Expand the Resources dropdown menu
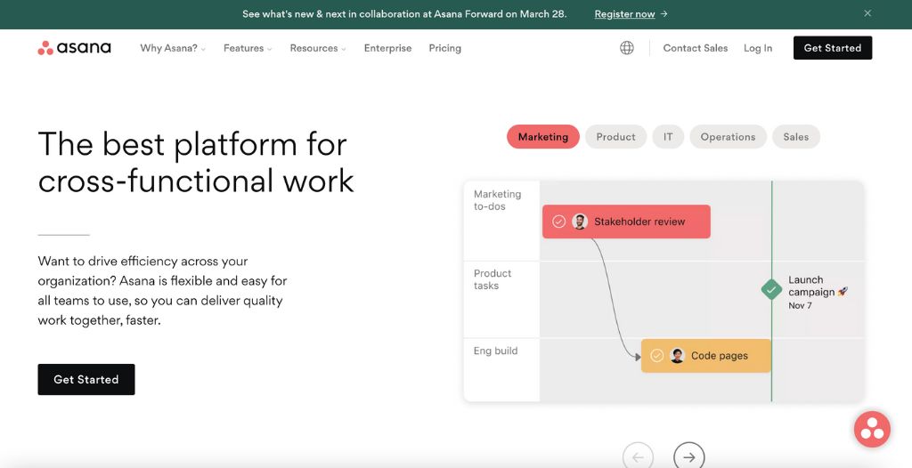The image size is (912, 468). (x=318, y=48)
